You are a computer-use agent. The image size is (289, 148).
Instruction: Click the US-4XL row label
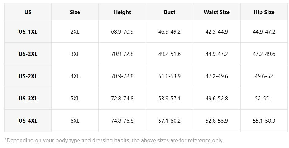click(28, 121)
